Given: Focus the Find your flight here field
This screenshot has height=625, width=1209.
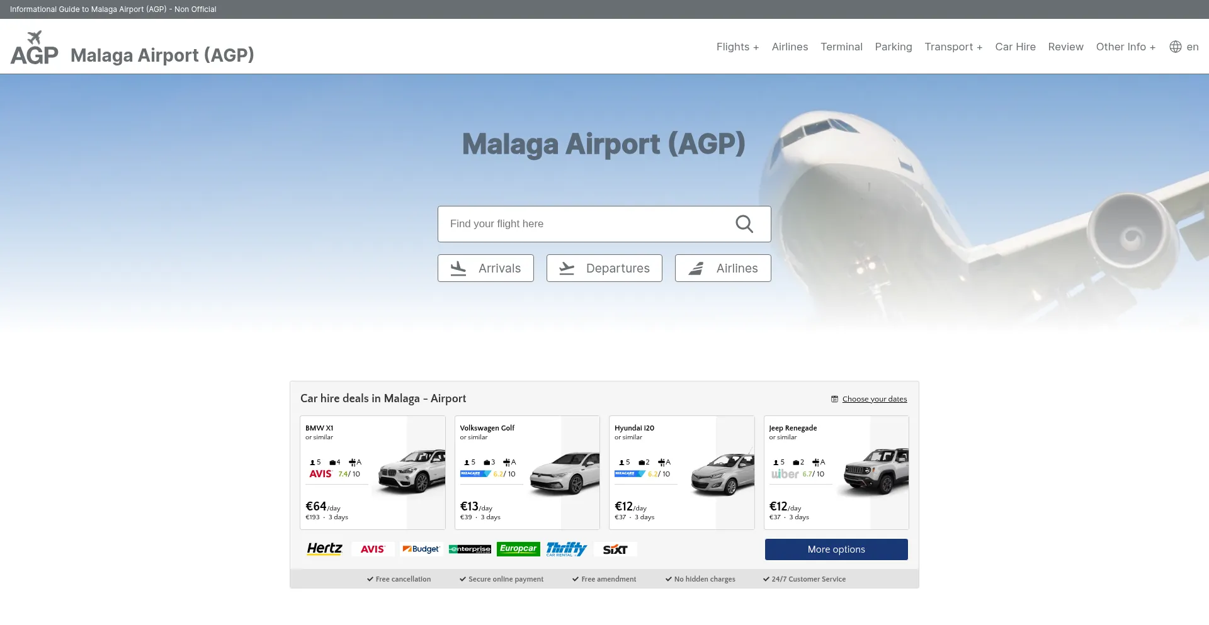Looking at the screenshot, I should pyautogui.click(x=586, y=224).
